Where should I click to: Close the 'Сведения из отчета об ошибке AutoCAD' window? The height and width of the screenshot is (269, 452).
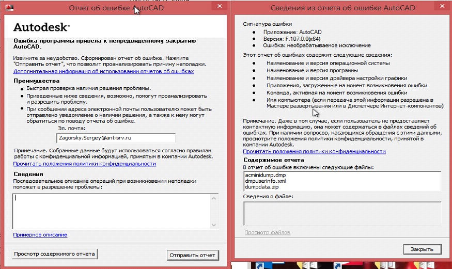(442, 6)
